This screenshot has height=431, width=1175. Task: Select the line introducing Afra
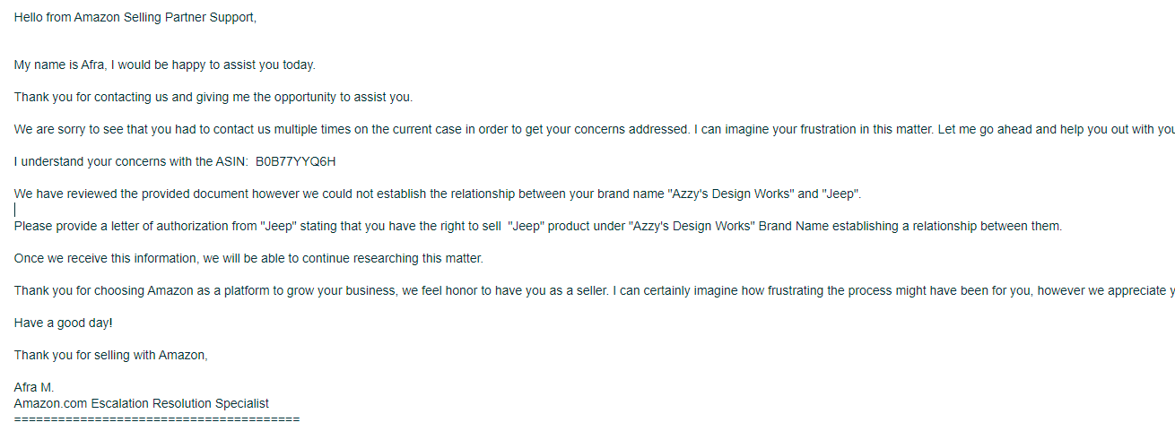pyautogui.click(x=165, y=65)
